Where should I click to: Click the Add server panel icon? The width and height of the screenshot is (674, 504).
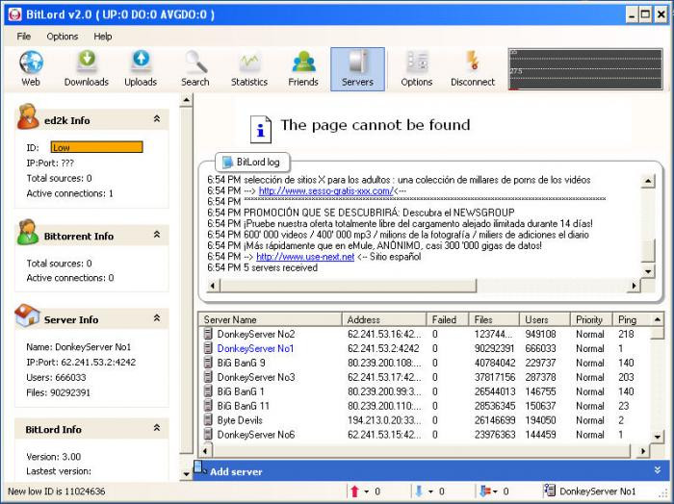(x=200, y=468)
